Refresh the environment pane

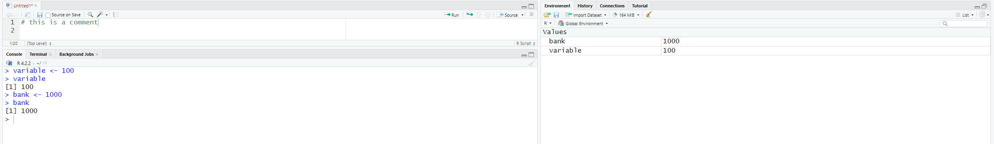point(982,15)
